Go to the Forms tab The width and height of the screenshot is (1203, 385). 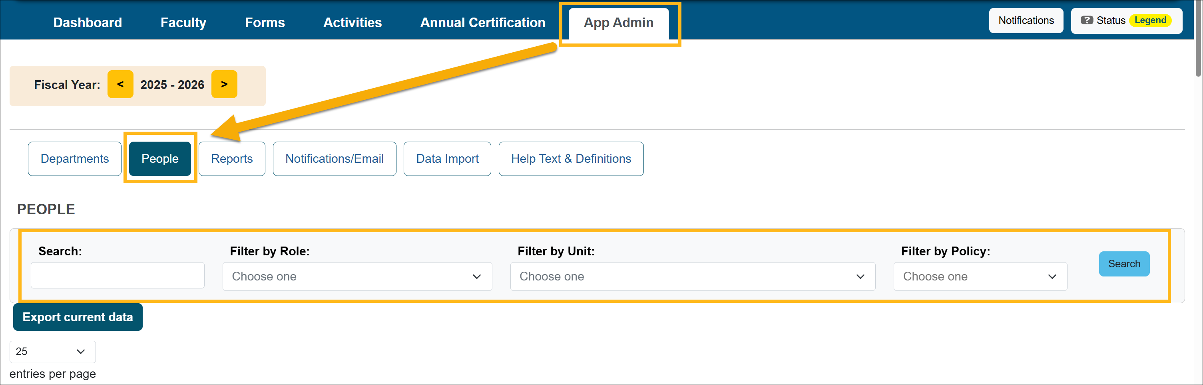265,22
